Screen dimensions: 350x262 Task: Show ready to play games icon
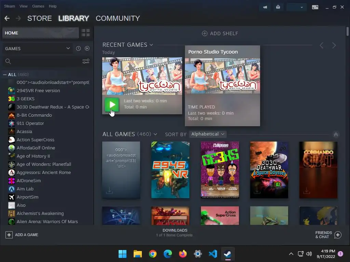tap(87, 48)
